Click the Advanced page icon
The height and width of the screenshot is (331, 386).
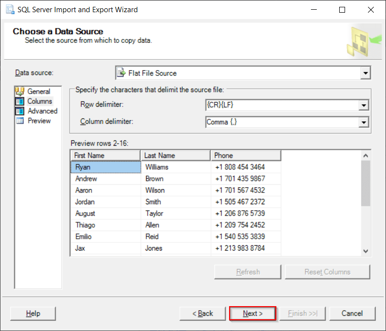[19, 111]
